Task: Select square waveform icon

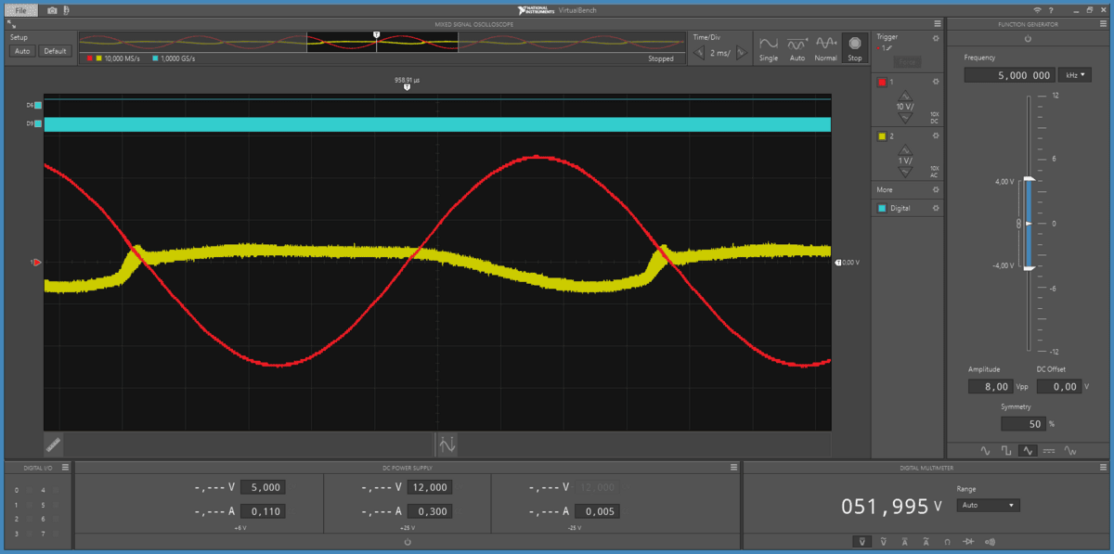Action: tap(1006, 451)
